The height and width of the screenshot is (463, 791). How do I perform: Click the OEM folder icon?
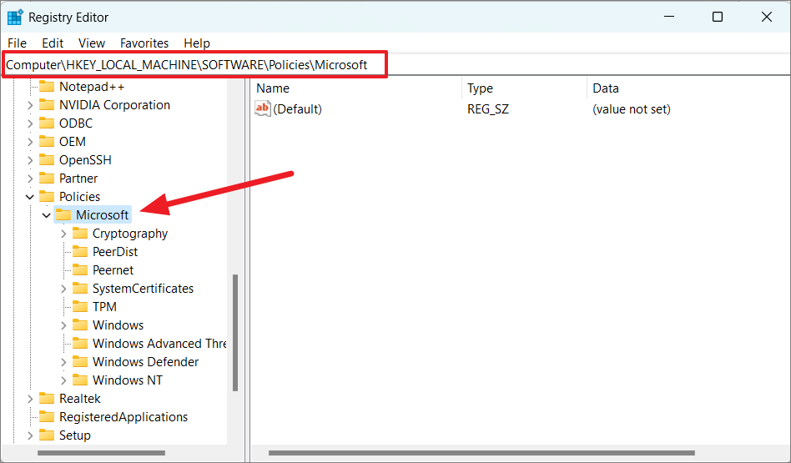pos(47,142)
